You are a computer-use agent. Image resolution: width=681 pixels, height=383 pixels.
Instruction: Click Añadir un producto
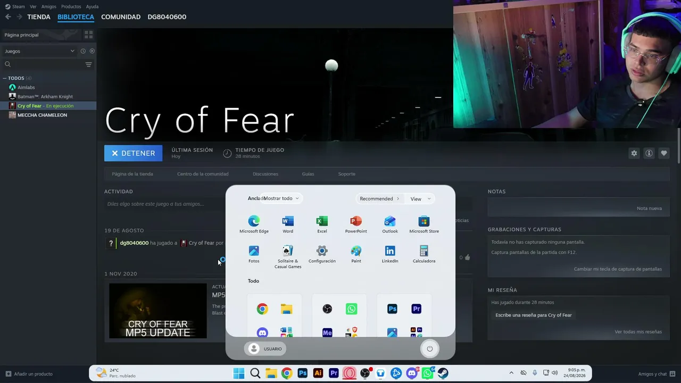click(29, 374)
